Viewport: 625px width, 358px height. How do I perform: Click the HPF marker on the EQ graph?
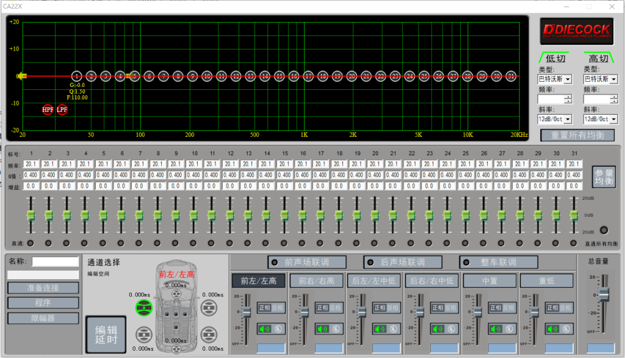48,109
